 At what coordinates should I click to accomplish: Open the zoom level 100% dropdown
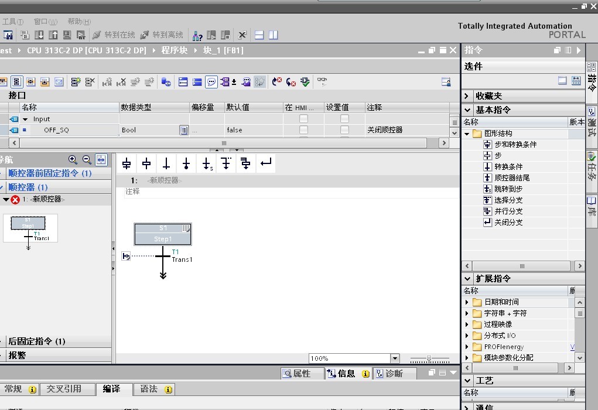[394, 358]
